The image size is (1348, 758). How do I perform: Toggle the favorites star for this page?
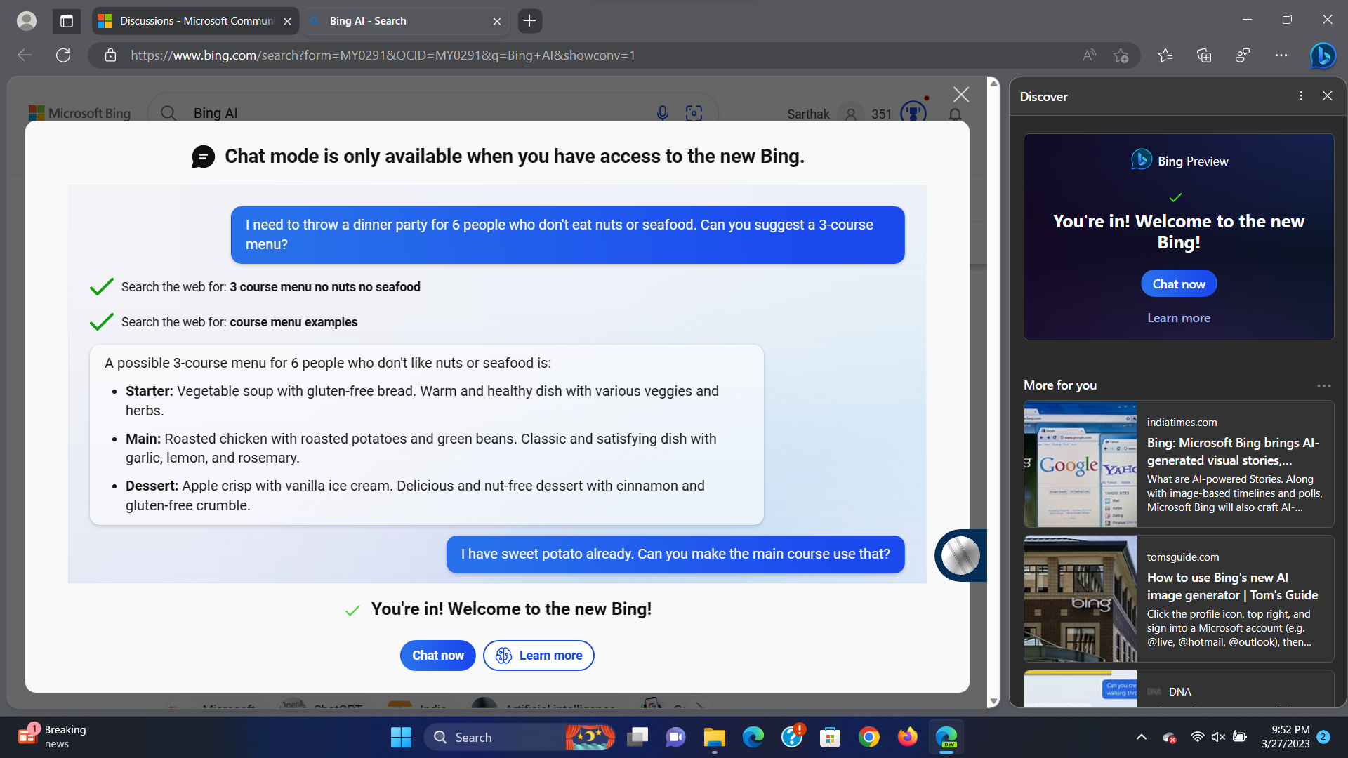(1121, 55)
